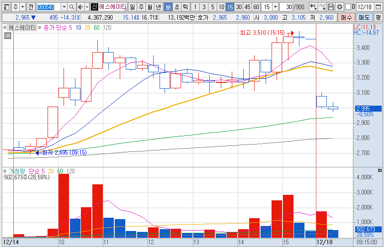Select the 주 weekly chart period

pyautogui.click(x=141, y=7)
